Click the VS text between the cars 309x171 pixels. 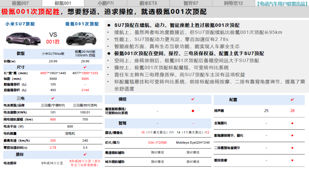[x=53, y=35]
